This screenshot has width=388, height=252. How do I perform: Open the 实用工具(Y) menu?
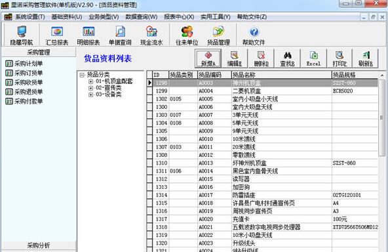tap(216, 17)
